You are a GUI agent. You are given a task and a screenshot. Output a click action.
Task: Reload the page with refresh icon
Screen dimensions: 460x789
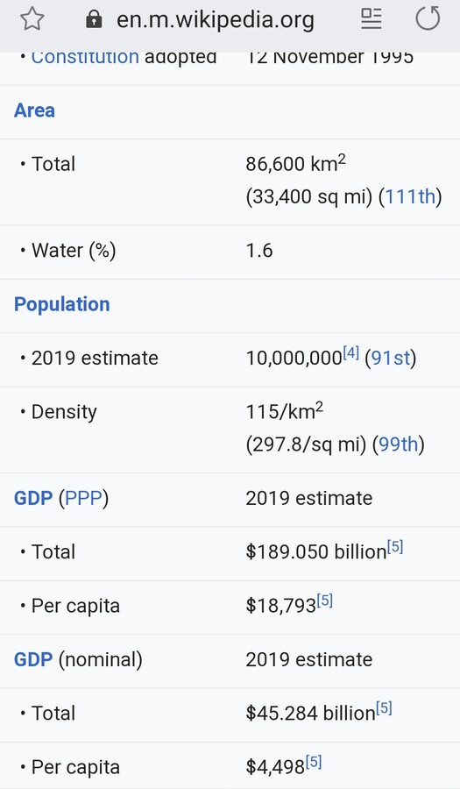coord(428,18)
